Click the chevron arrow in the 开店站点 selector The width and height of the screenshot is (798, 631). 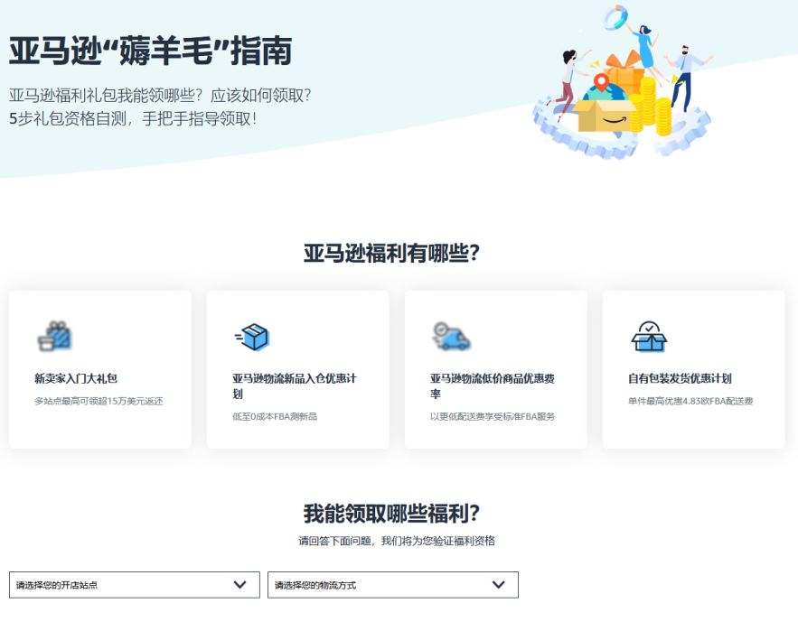click(x=239, y=585)
